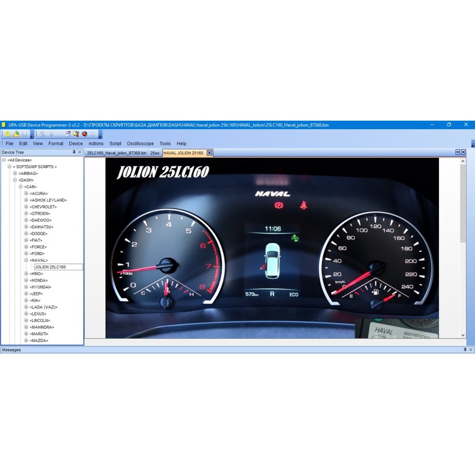Image resolution: width=475 pixels, height=475 pixels.
Task: Collapse the All Devices tree root
Action: 4,160
